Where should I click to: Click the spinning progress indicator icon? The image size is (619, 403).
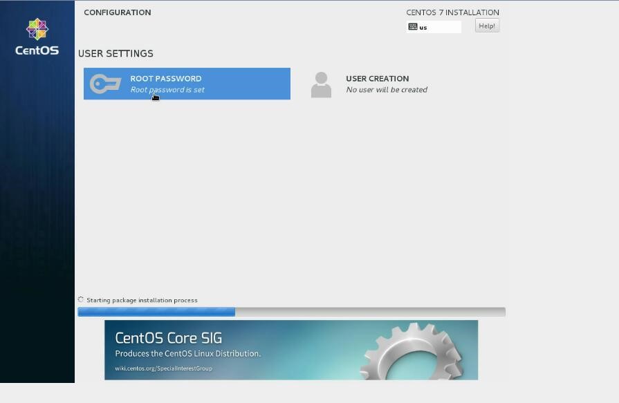(81, 299)
